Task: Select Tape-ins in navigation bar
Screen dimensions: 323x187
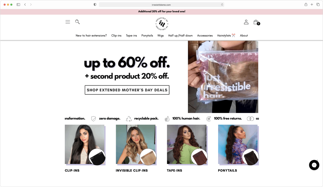Action: [x=131, y=36]
